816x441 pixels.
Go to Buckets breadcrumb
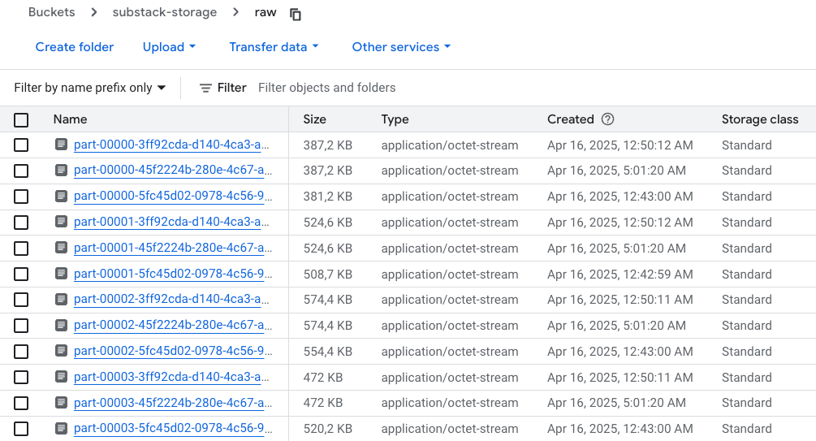(51, 12)
